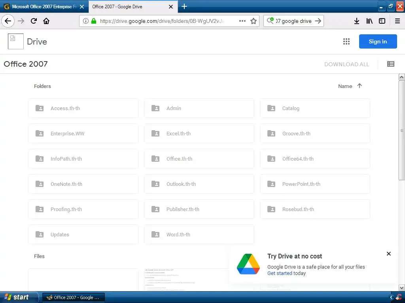Screen dimensions: 405x303
Task: Toggle the browser sidebar icon
Action: (382, 21)
